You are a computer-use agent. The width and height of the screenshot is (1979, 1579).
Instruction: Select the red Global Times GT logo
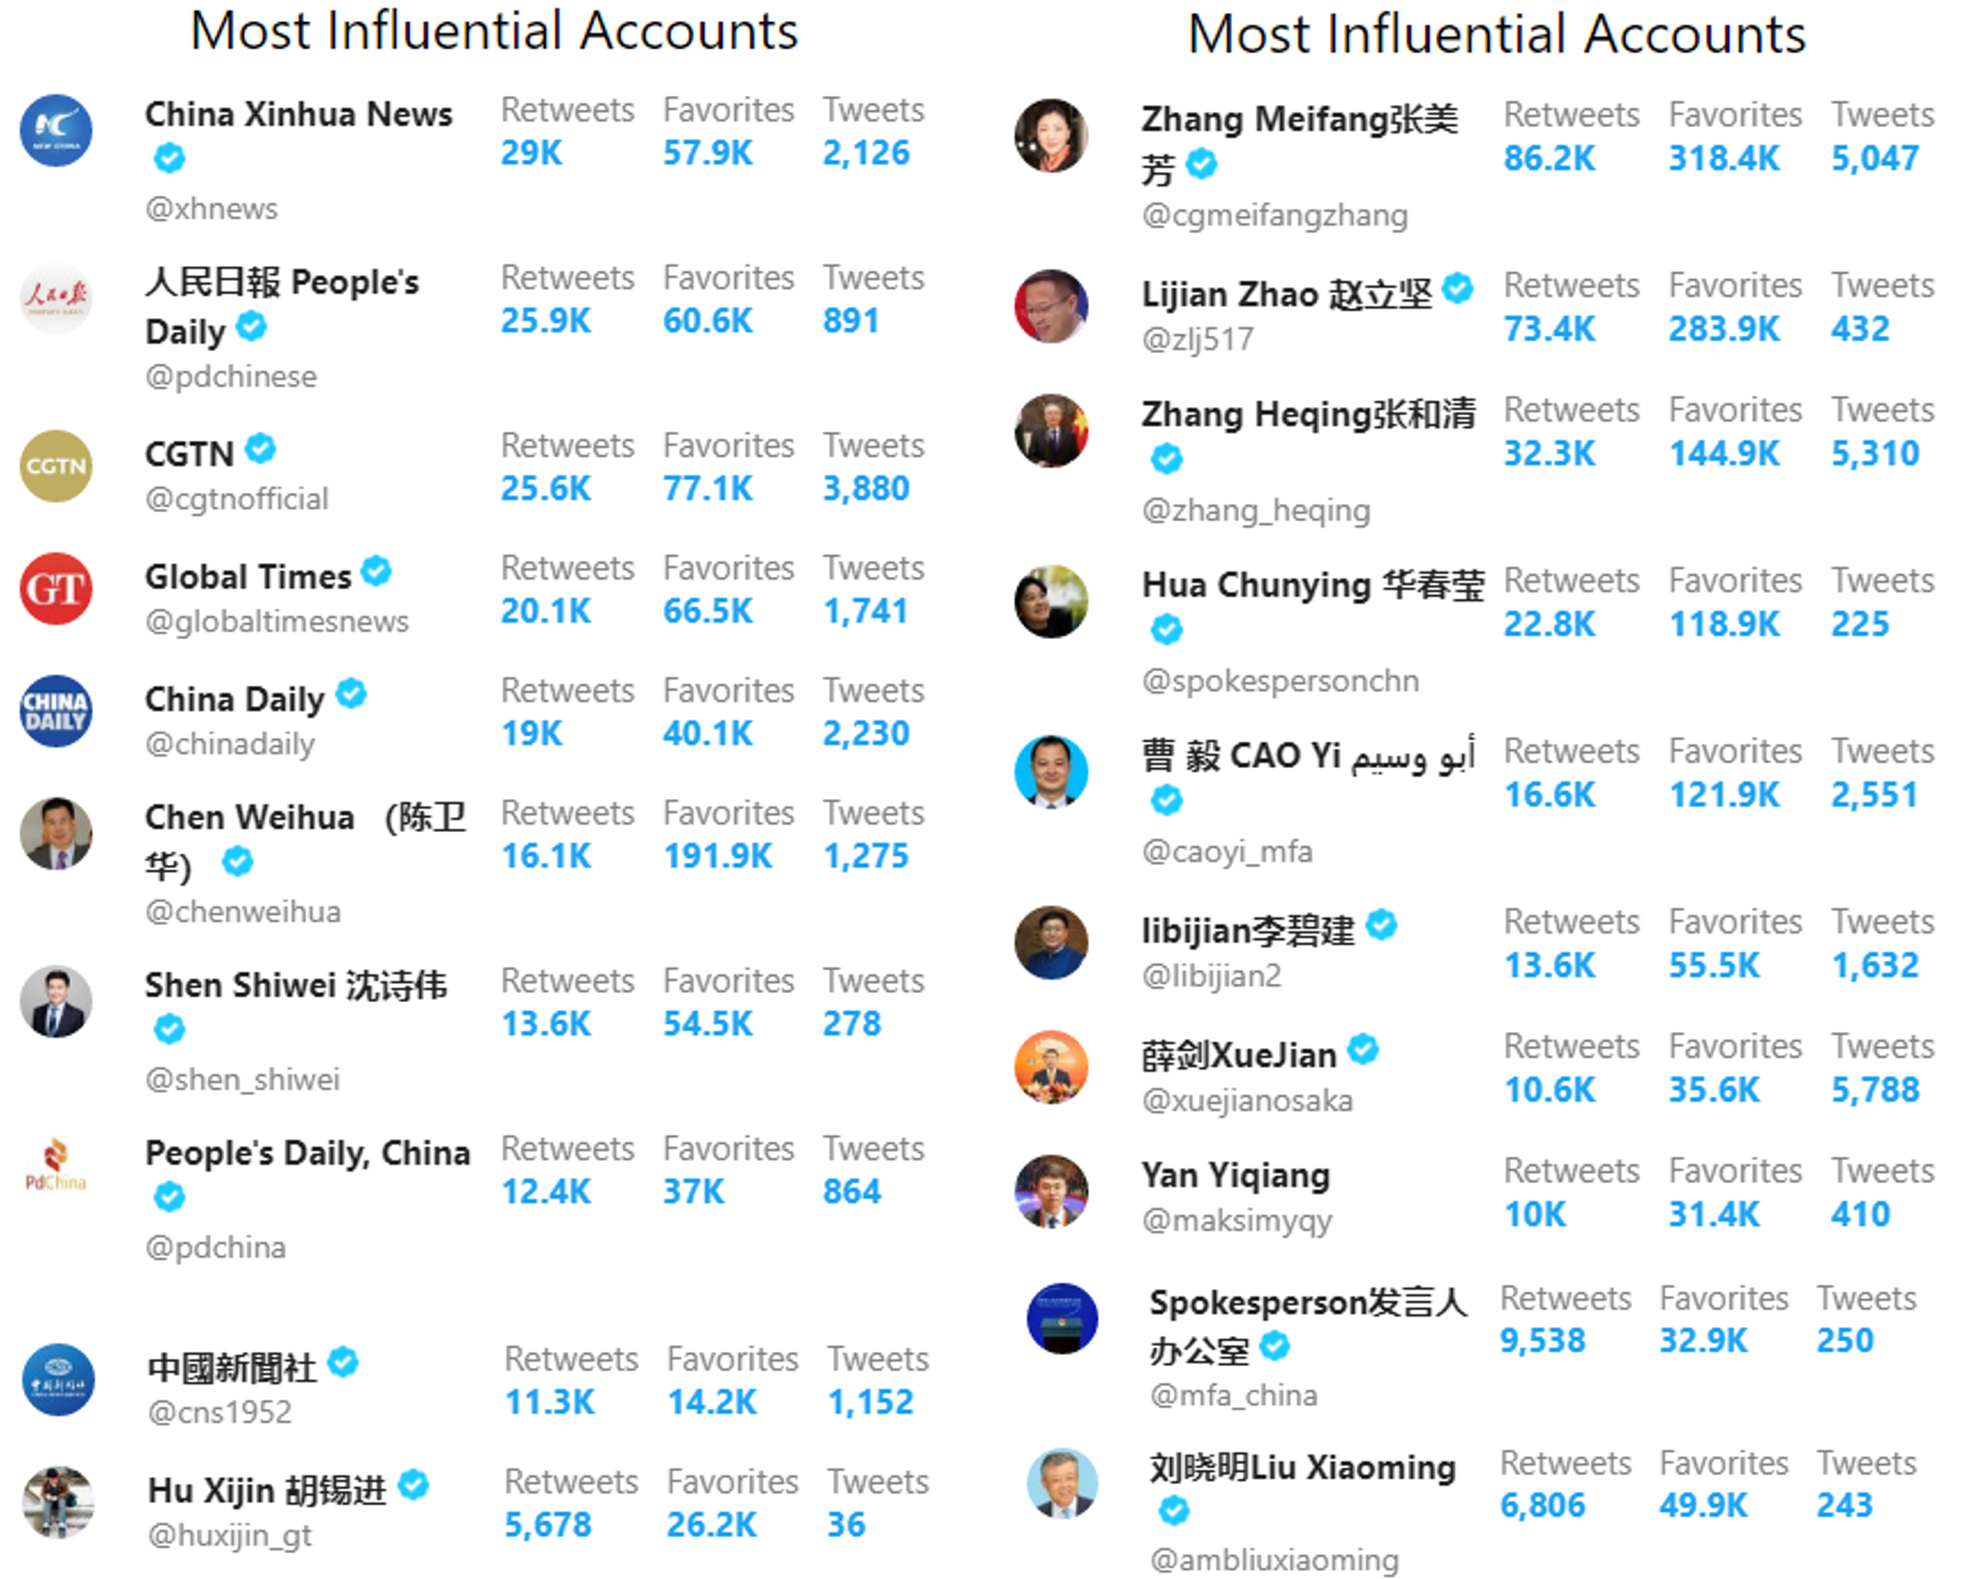(x=56, y=589)
